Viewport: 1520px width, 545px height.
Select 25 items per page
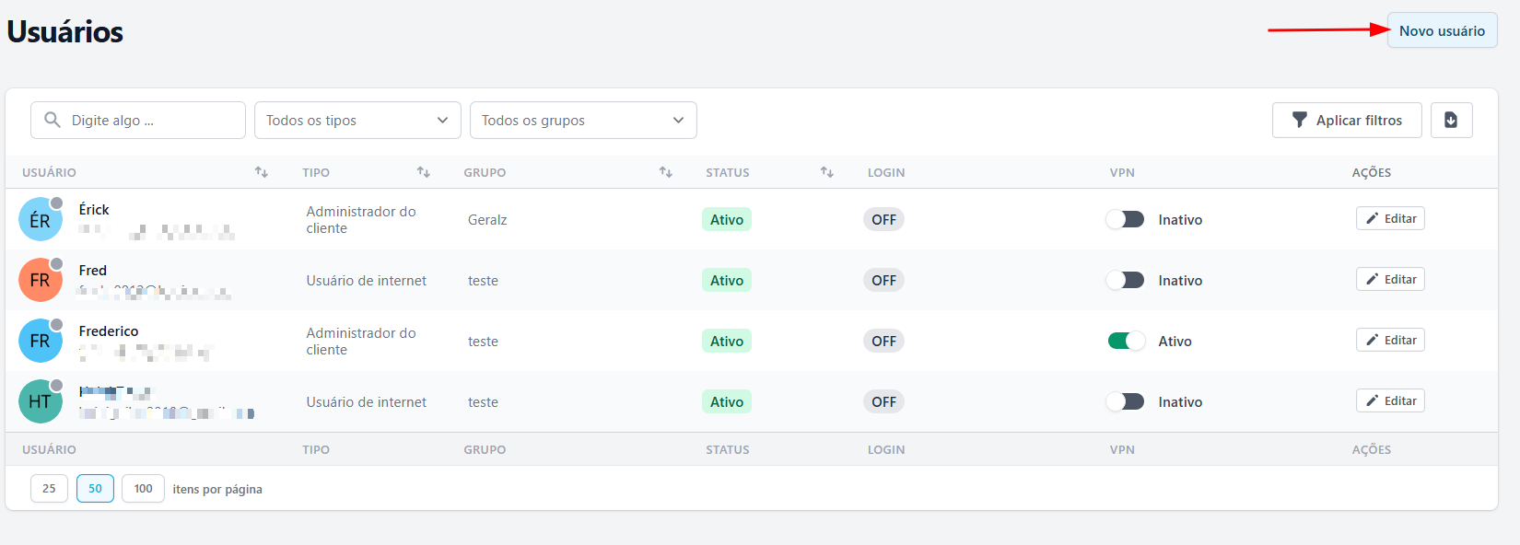49,489
